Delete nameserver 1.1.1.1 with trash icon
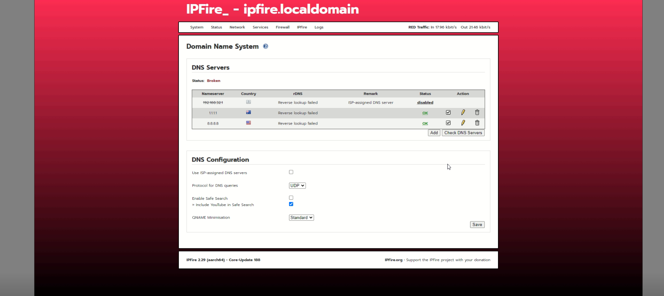Image resolution: width=664 pixels, height=296 pixels. (477, 112)
